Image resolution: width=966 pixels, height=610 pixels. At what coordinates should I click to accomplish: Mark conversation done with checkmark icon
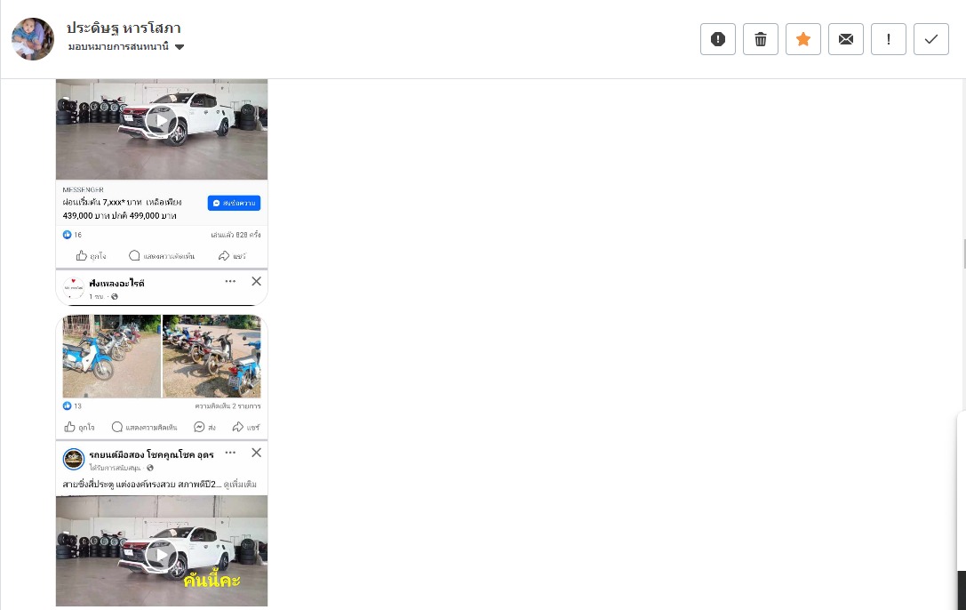(930, 39)
